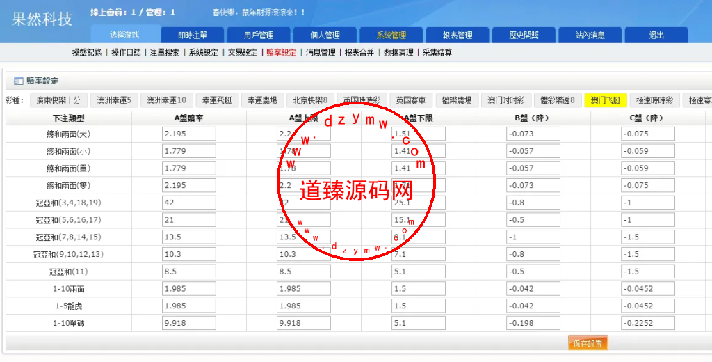
Task: Edit A盤上限 field for 1-10單碼
Action: (x=304, y=323)
